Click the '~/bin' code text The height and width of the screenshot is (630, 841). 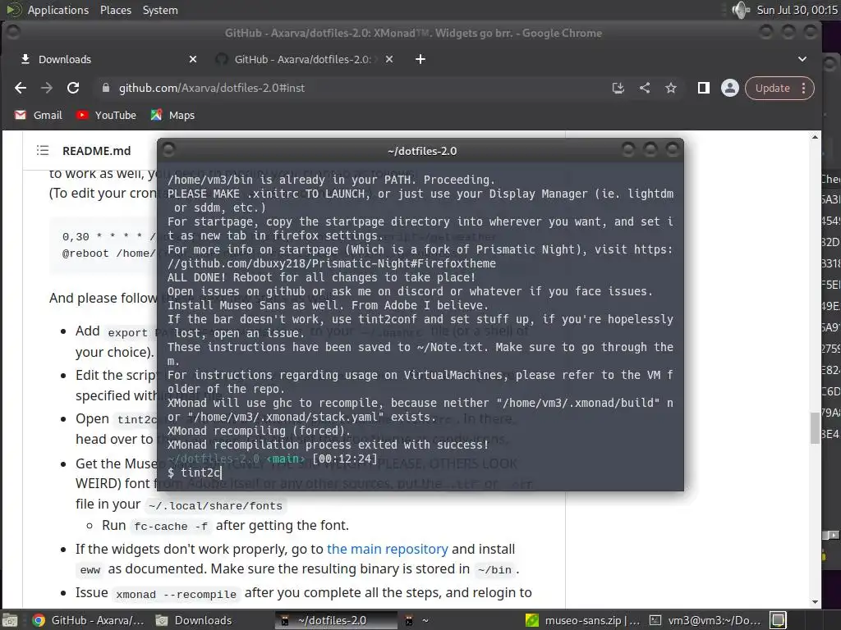494,570
